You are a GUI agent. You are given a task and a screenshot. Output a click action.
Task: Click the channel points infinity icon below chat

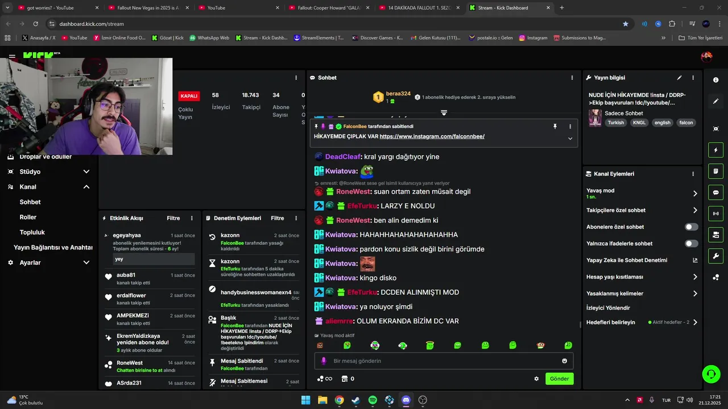point(324,379)
